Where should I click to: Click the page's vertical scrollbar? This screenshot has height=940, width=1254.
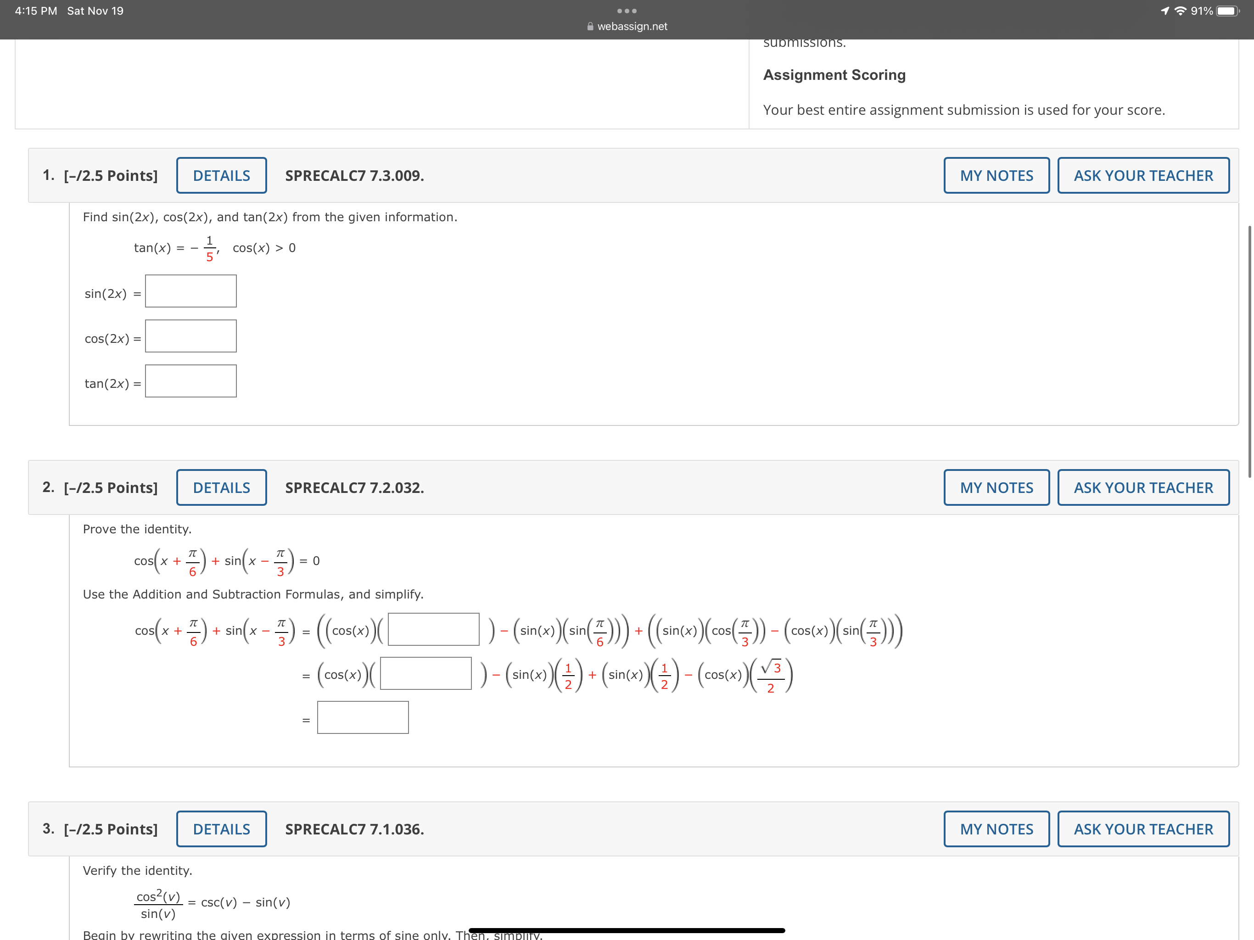[1249, 352]
